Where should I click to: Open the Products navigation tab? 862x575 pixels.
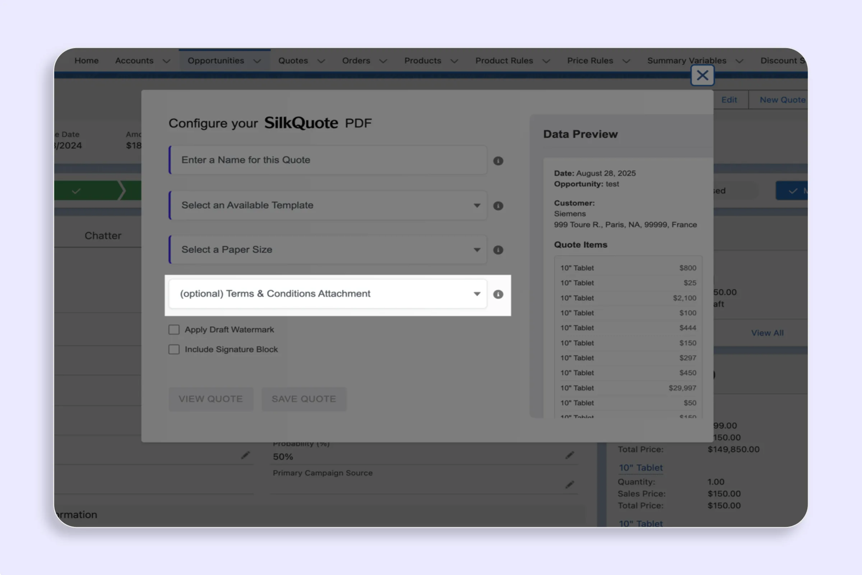423,60
